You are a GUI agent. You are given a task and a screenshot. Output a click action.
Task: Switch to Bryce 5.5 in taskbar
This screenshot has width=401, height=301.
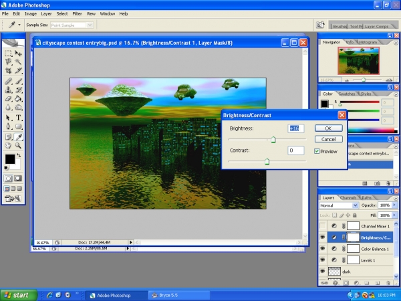[x=180, y=296]
